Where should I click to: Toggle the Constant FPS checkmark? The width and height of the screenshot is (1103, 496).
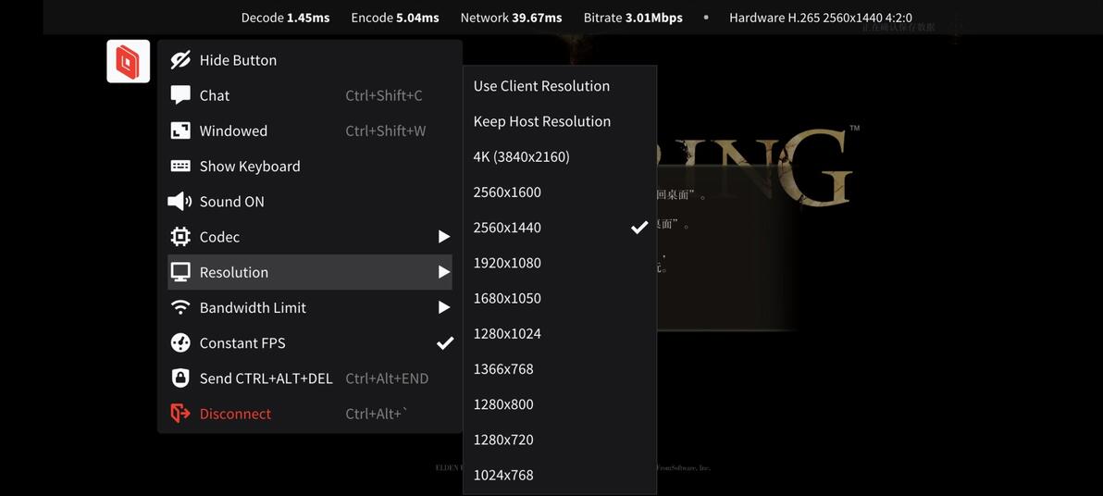click(445, 343)
